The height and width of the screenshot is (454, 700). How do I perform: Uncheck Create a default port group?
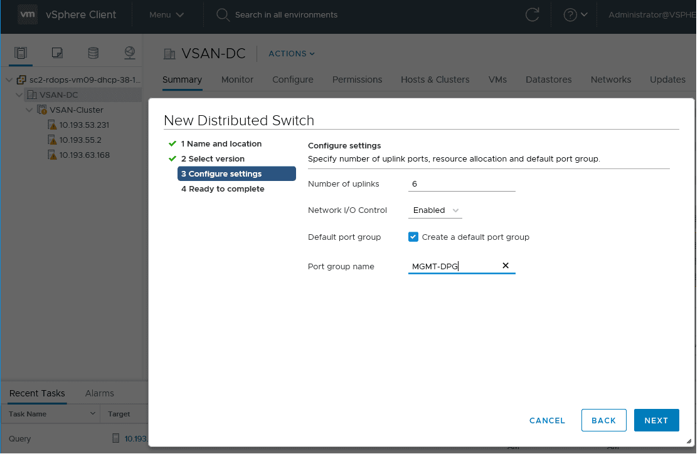point(413,237)
